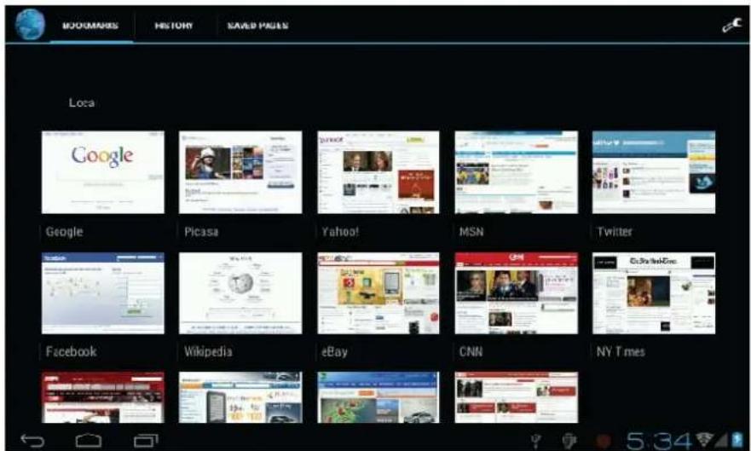Open the wrench settings icon

(x=732, y=25)
